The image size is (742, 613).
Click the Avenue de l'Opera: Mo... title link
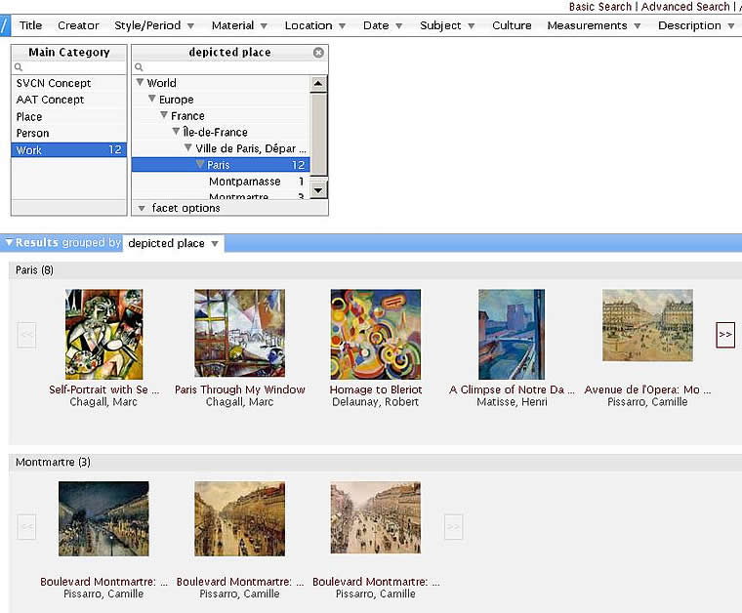(x=647, y=389)
